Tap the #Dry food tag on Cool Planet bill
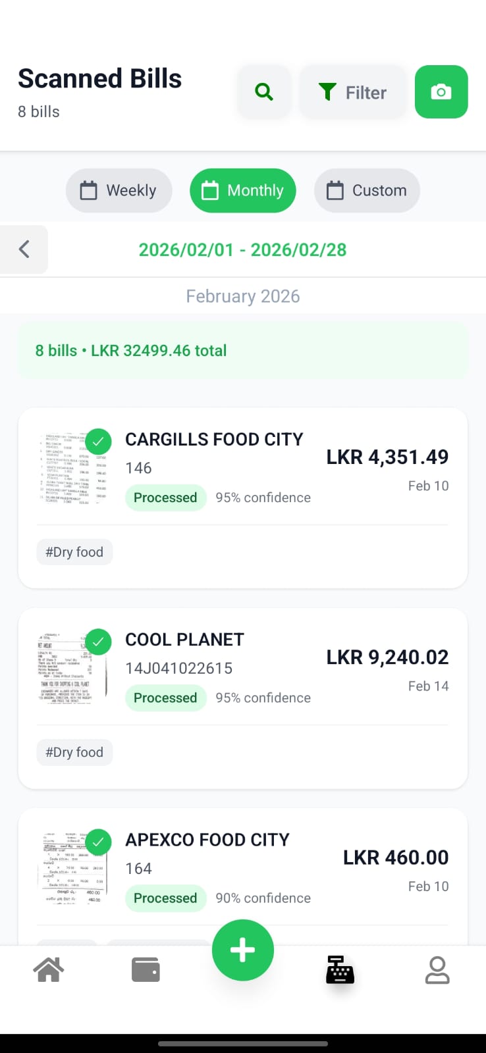Screen dimensions: 486x1053 [x=74, y=752]
